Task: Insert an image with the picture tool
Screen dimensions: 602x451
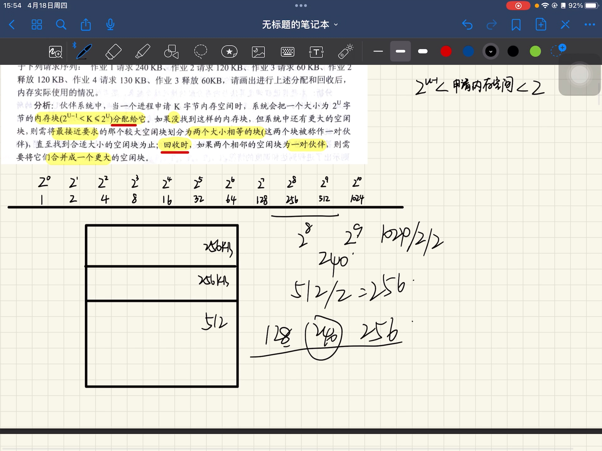Action: pyautogui.click(x=258, y=52)
